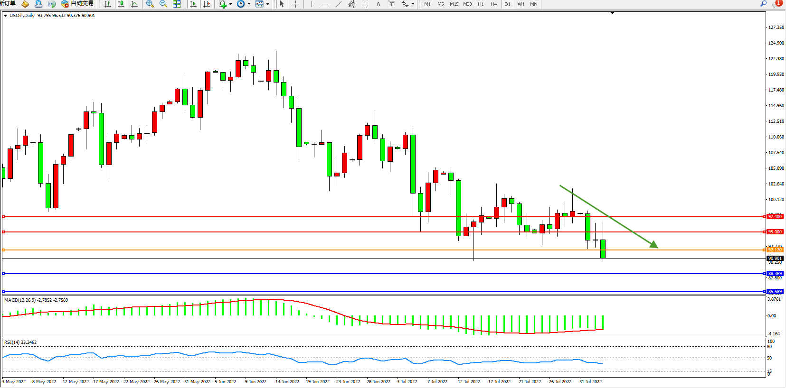Choose the text label tool

tap(378, 4)
